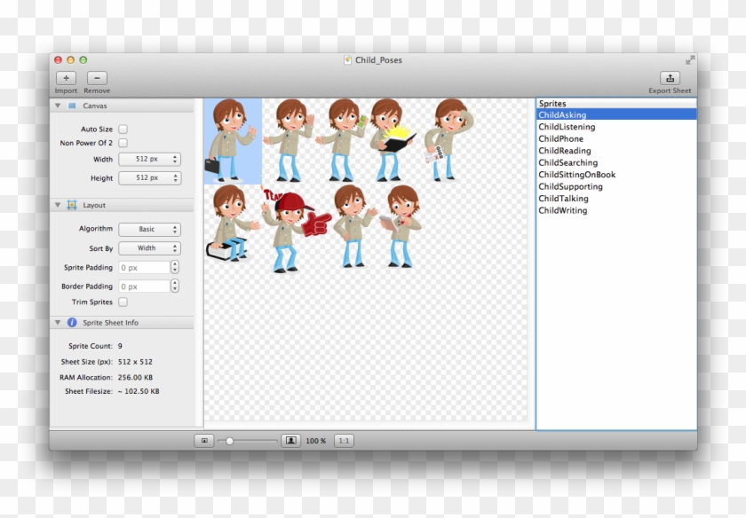Screen dimensions: 746x518
Task: Enable the Trim Sprites checkbox
Action: pyautogui.click(x=122, y=302)
